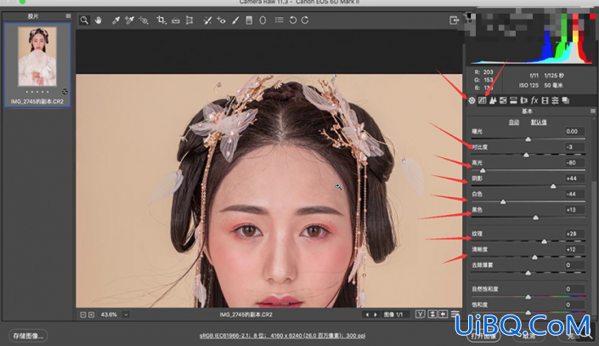This screenshot has width=599, height=346.
Task: Open the Basic panel options menu
Action: [x=592, y=111]
